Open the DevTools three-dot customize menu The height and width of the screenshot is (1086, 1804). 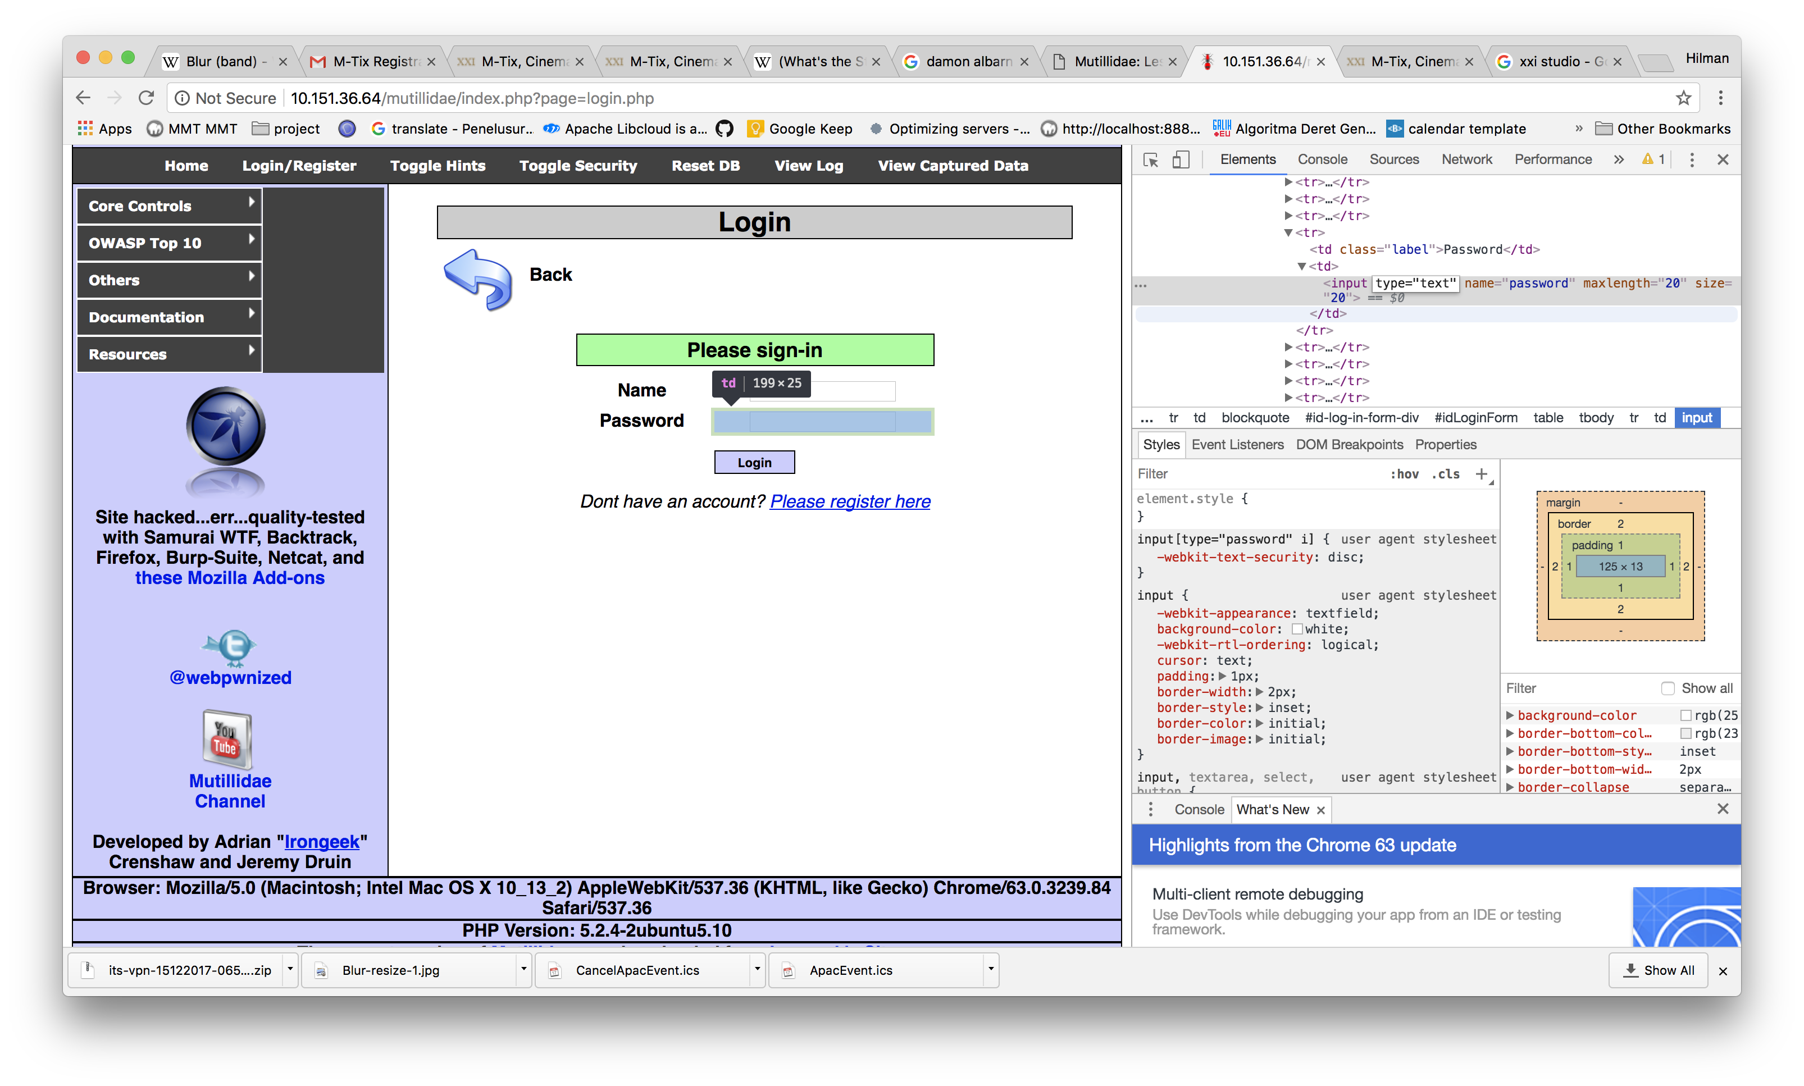(x=1691, y=159)
